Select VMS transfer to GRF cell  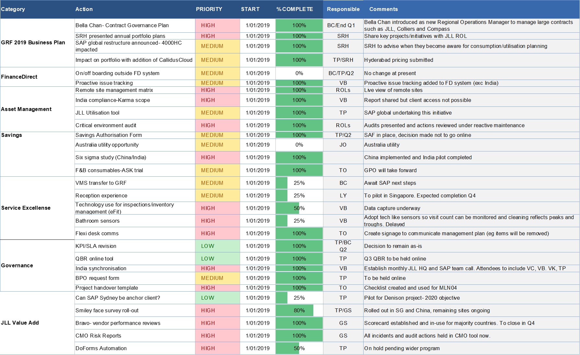point(135,183)
